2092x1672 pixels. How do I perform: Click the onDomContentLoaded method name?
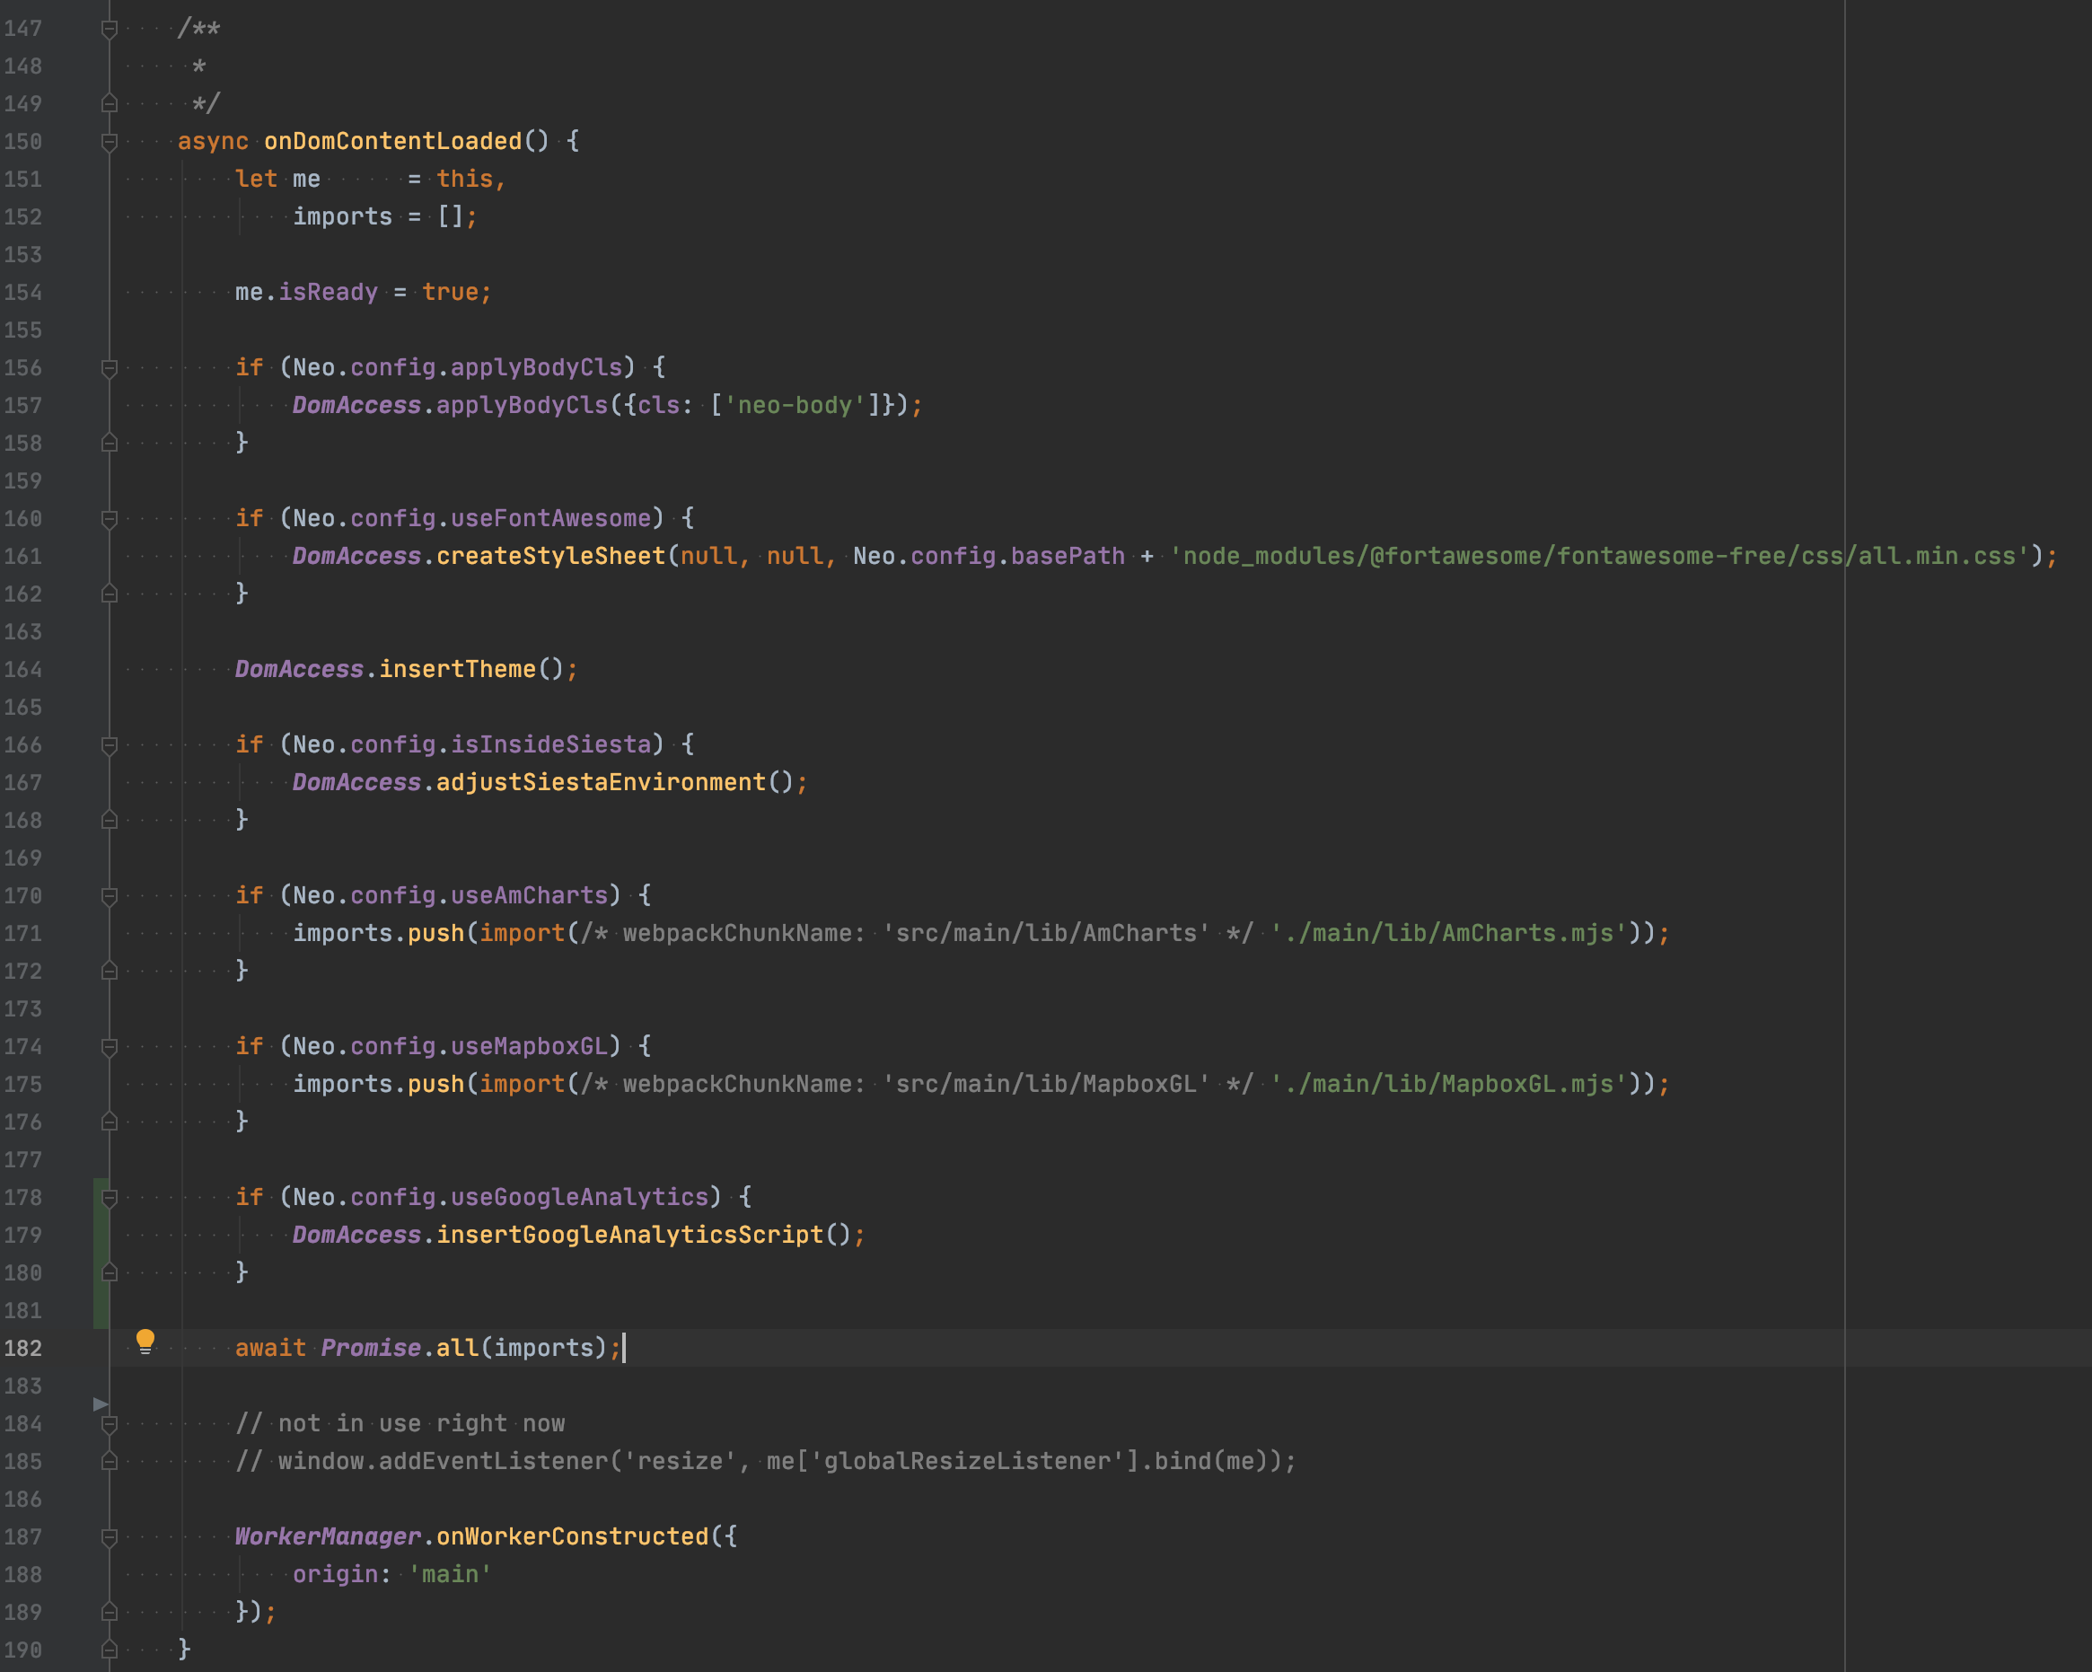click(392, 141)
